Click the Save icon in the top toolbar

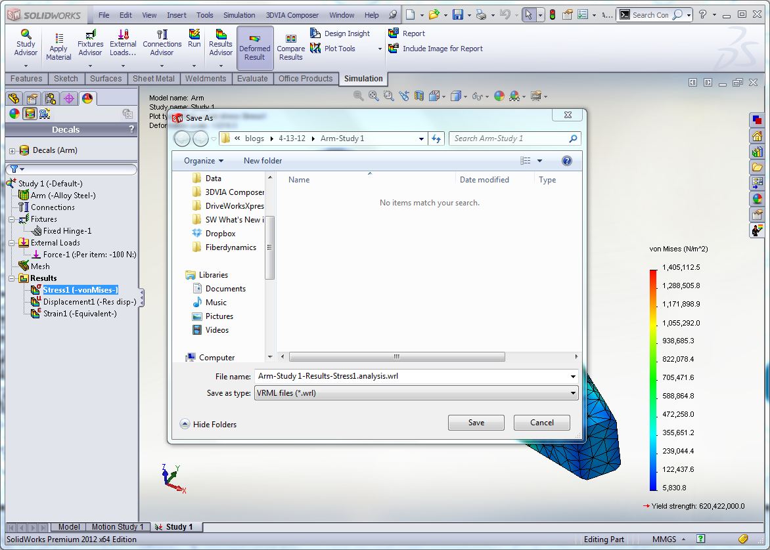(458, 14)
